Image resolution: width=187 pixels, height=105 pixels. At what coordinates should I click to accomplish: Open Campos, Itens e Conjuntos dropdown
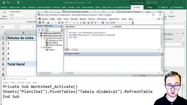coord(130,12)
